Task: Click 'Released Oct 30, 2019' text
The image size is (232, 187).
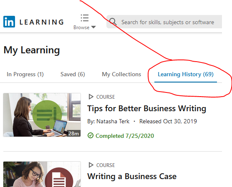Action: click(x=168, y=122)
